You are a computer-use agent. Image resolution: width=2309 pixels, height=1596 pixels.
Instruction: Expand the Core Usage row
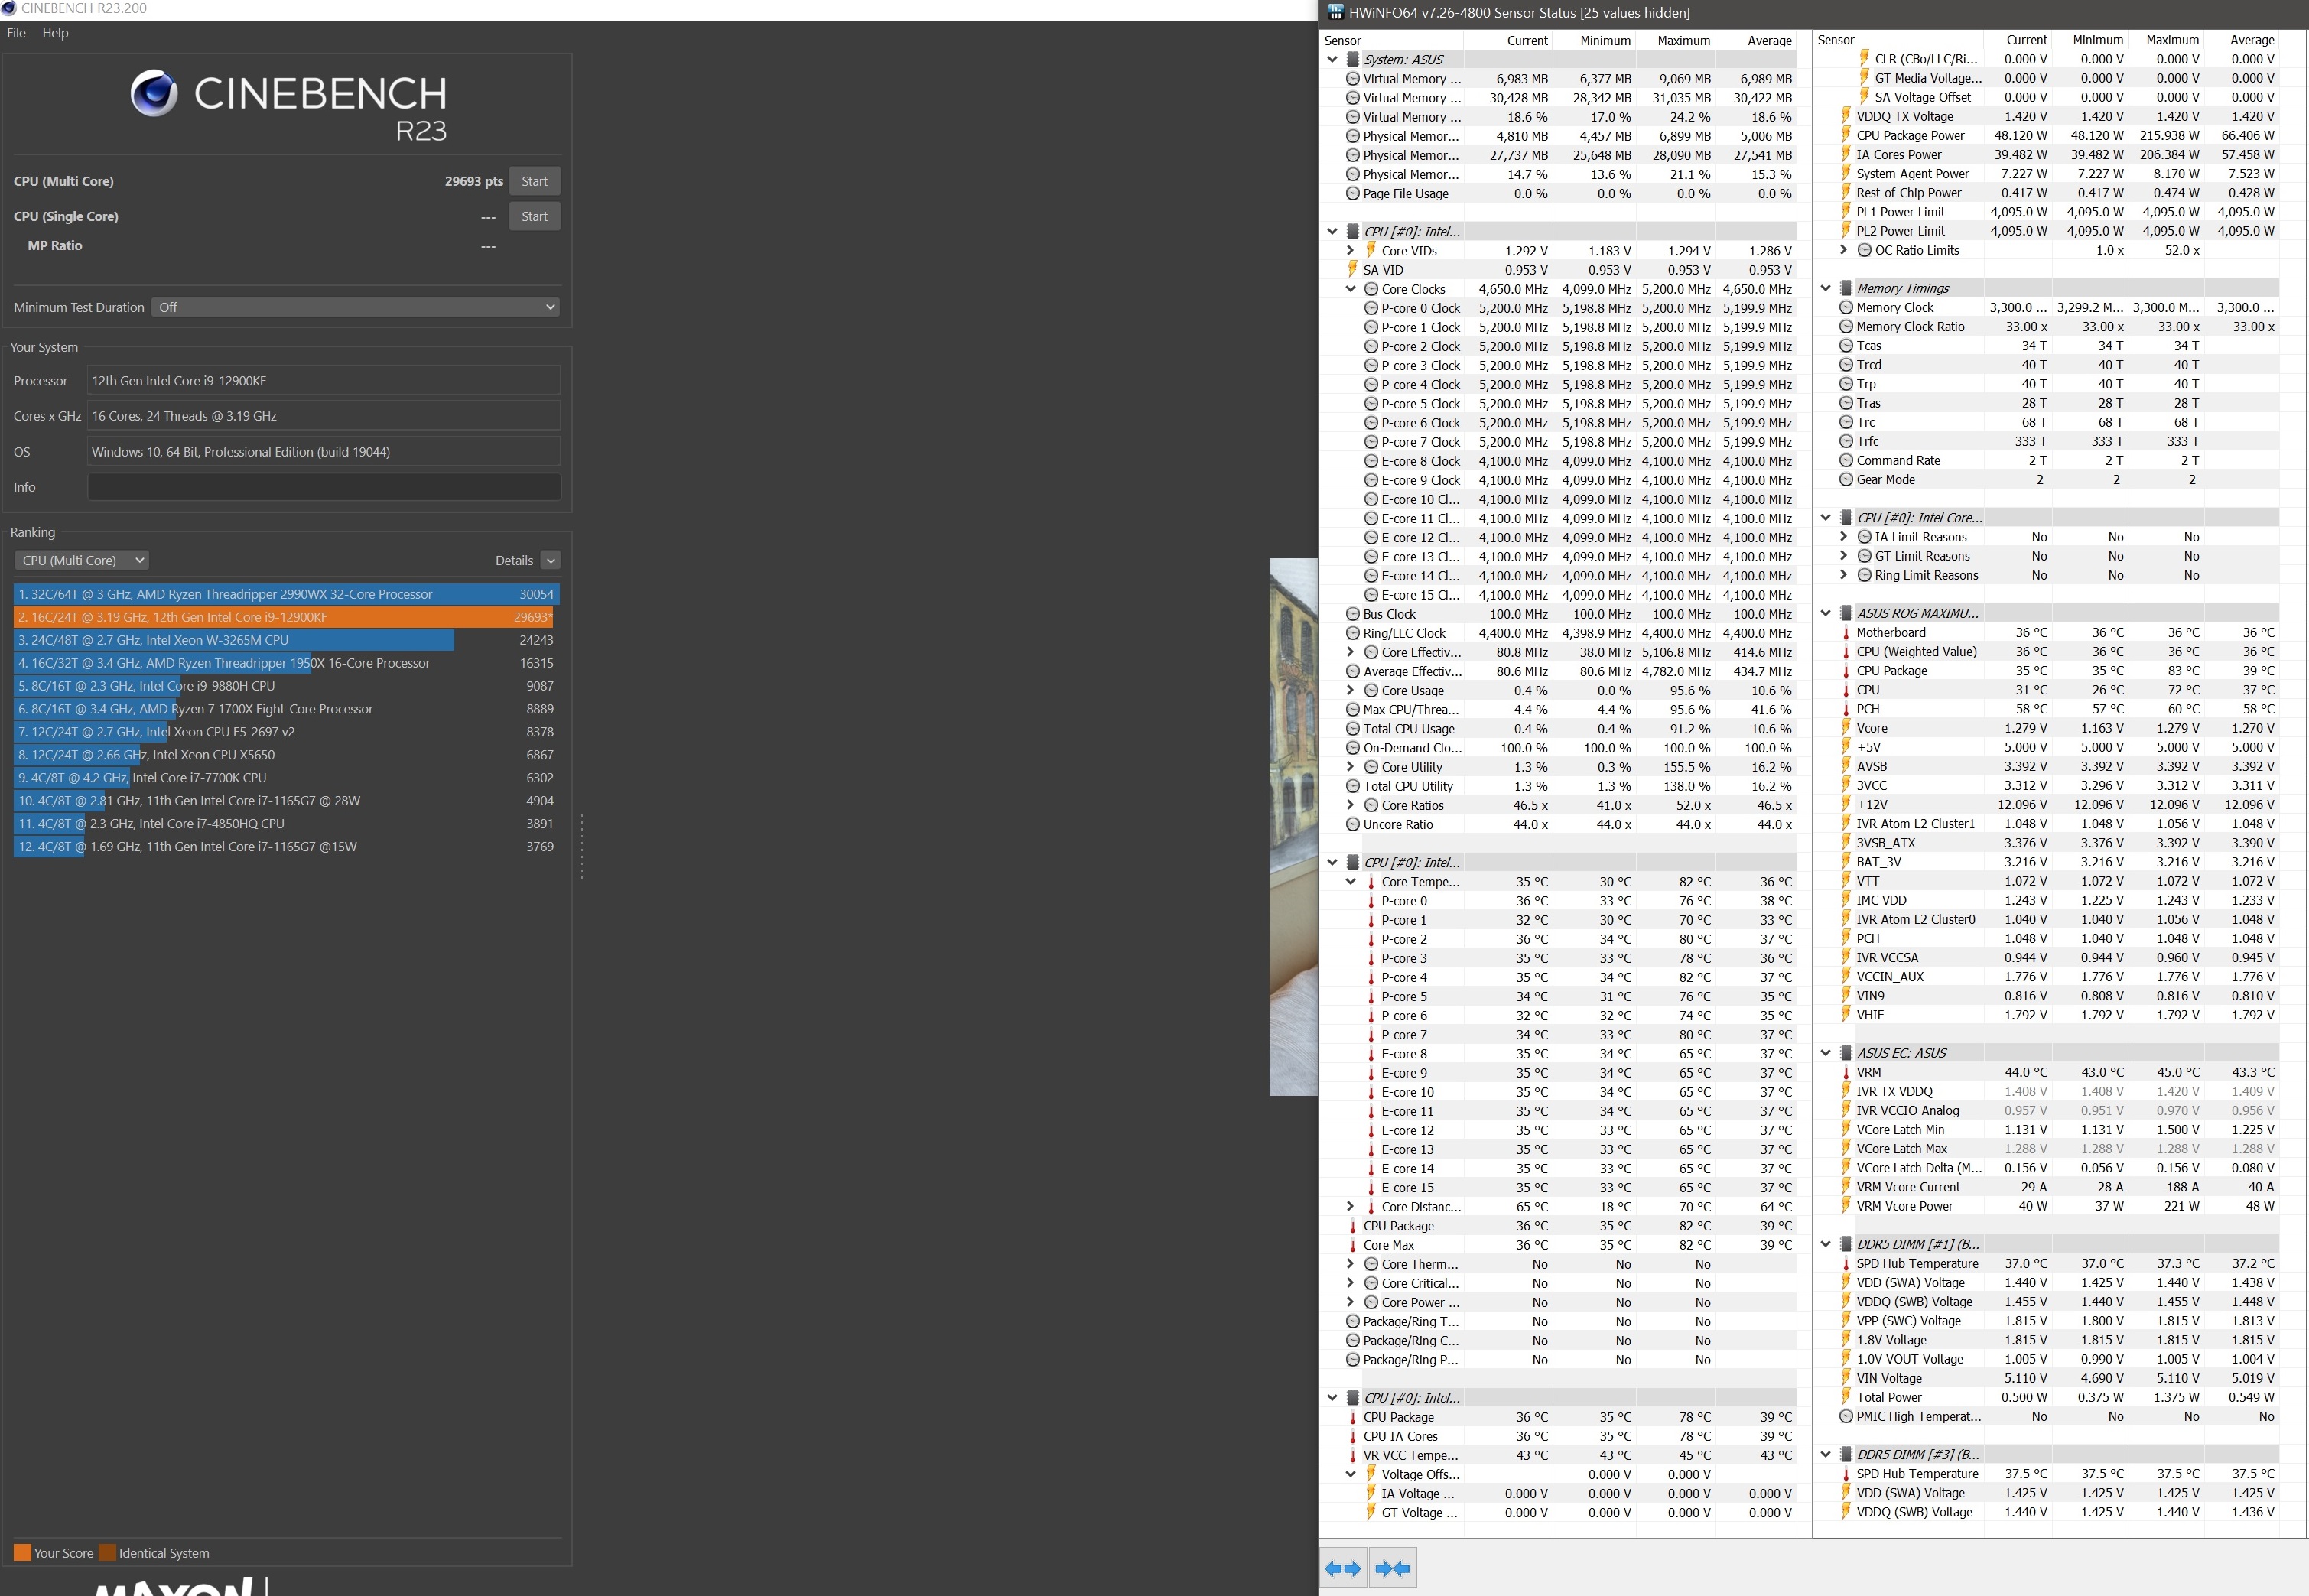point(1351,691)
